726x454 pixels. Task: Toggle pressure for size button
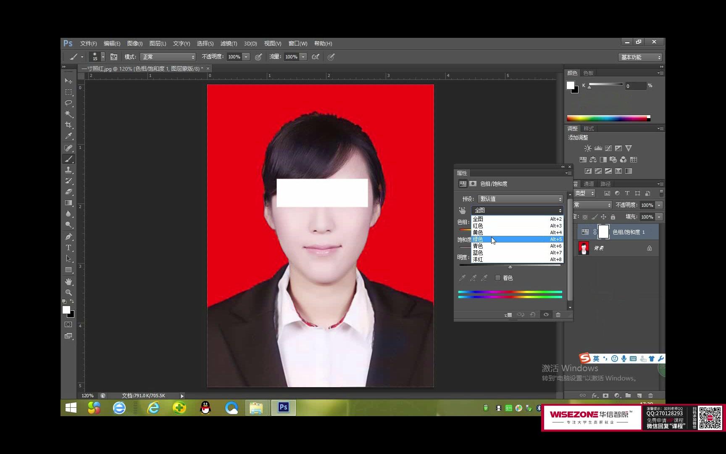(x=331, y=57)
